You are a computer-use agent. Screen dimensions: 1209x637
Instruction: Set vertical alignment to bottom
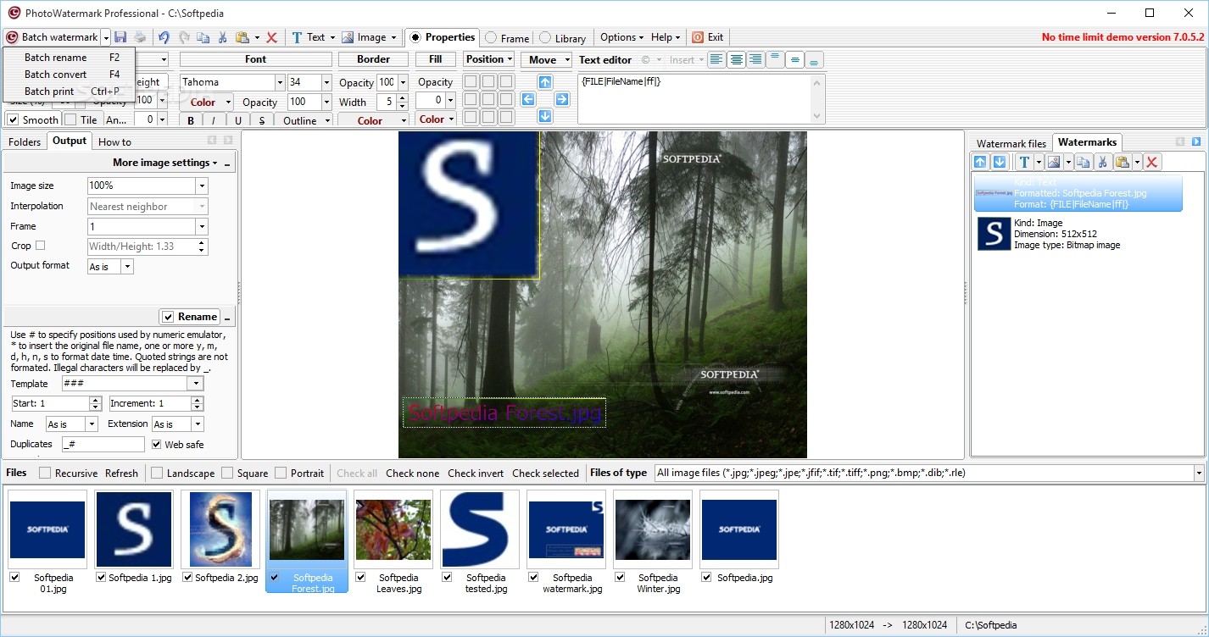[x=814, y=60]
